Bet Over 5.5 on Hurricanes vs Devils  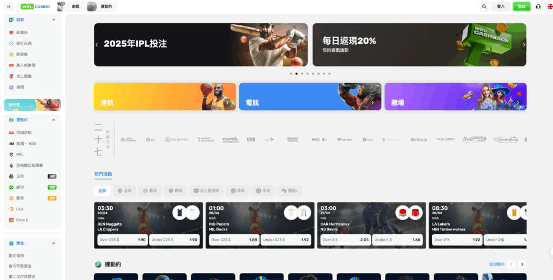(x=346, y=240)
